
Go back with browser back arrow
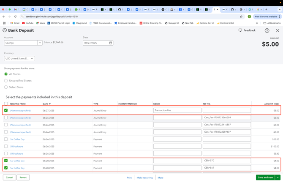pyautogui.click(x=4, y=16)
